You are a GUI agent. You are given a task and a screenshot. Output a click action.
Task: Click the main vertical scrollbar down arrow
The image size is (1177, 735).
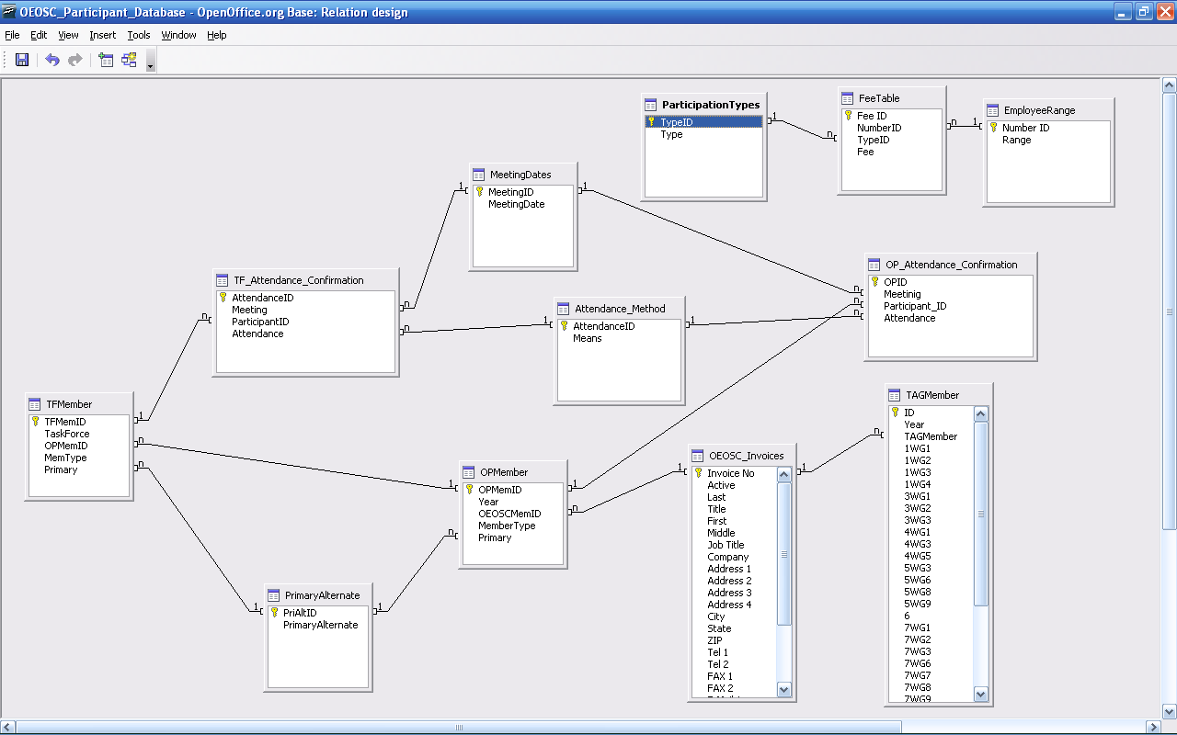tap(1169, 710)
